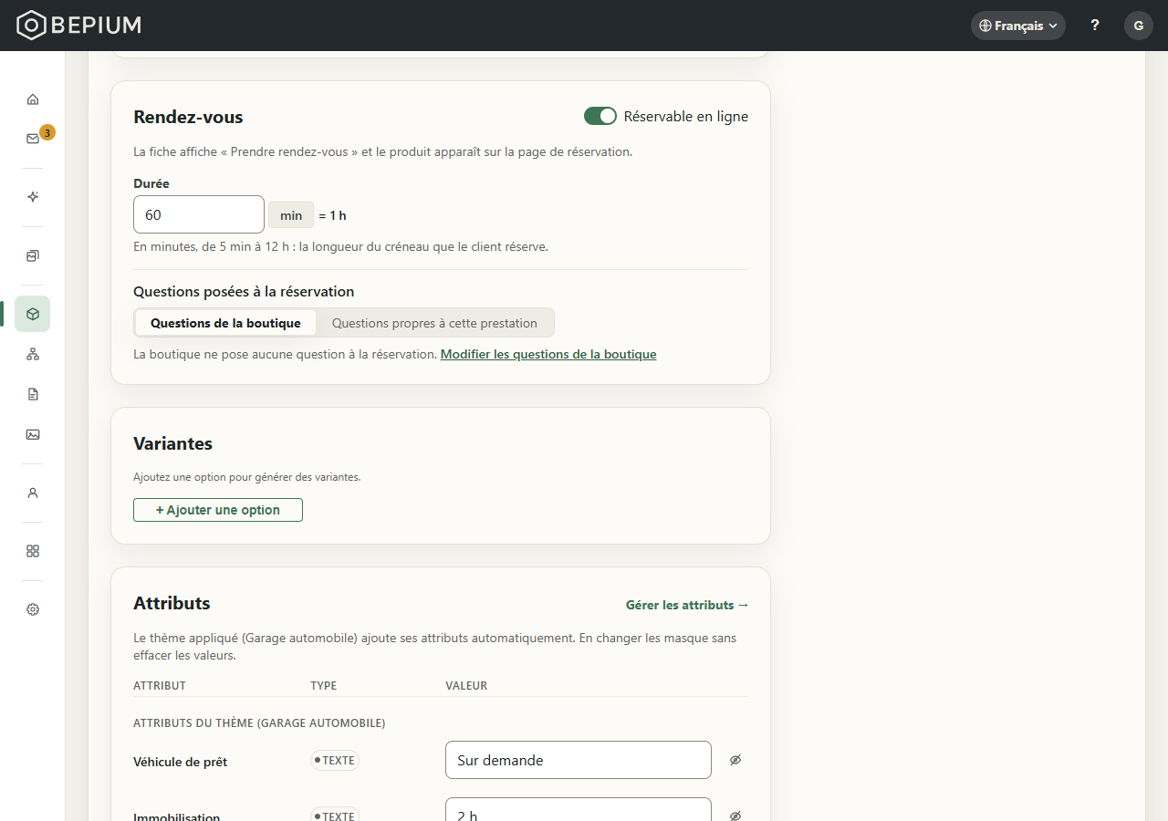Open Gérer les attributs link
Viewport: 1168px width, 821px height.
click(x=687, y=605)
